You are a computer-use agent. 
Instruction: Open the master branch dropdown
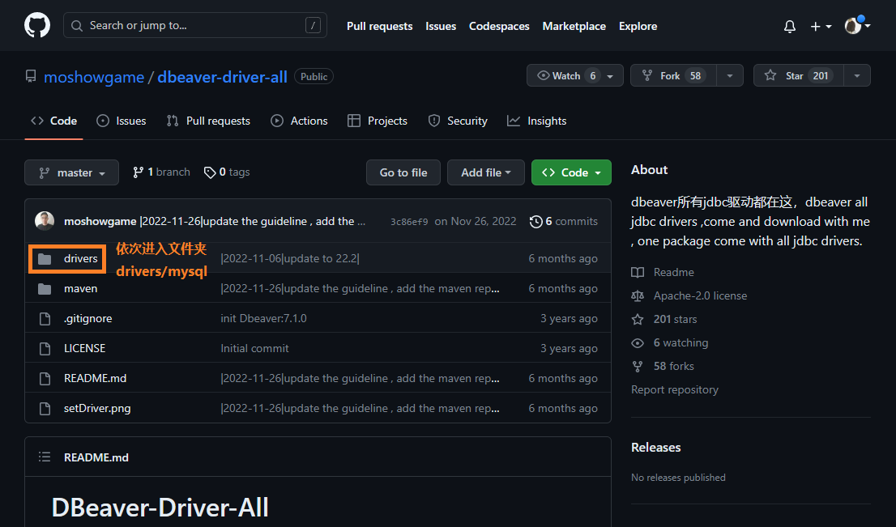point(71,172)
